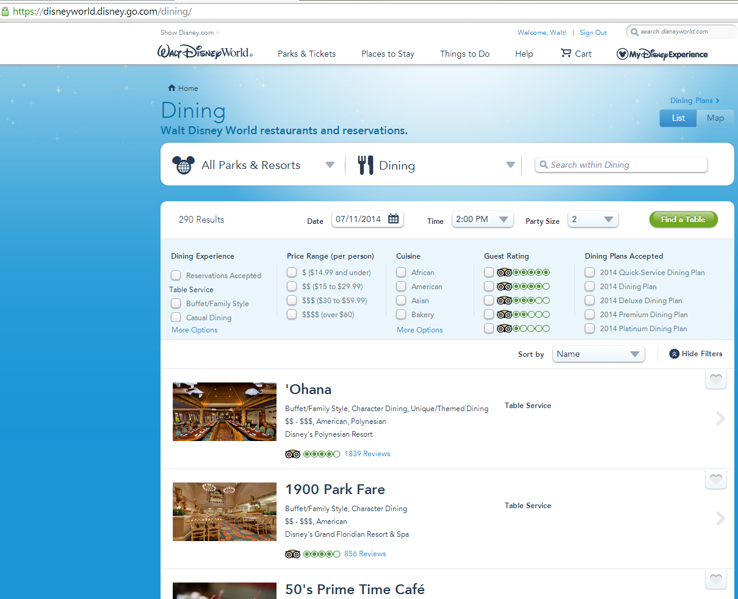
Task: Click the Search within Dining field
Action: (x=621, y=165)
